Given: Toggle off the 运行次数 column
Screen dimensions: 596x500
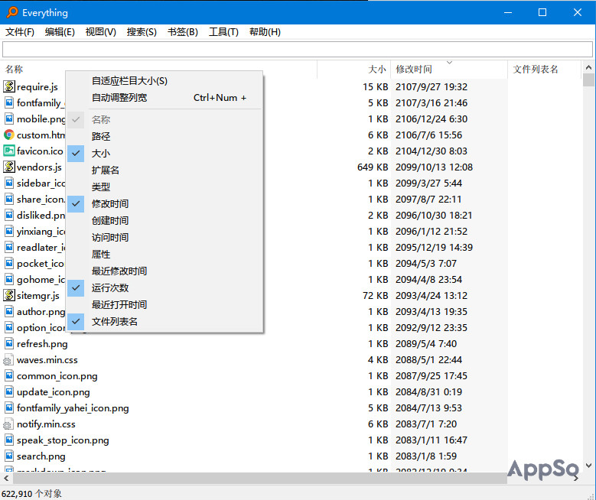Looking at the screenshot, I should point(109,288).
